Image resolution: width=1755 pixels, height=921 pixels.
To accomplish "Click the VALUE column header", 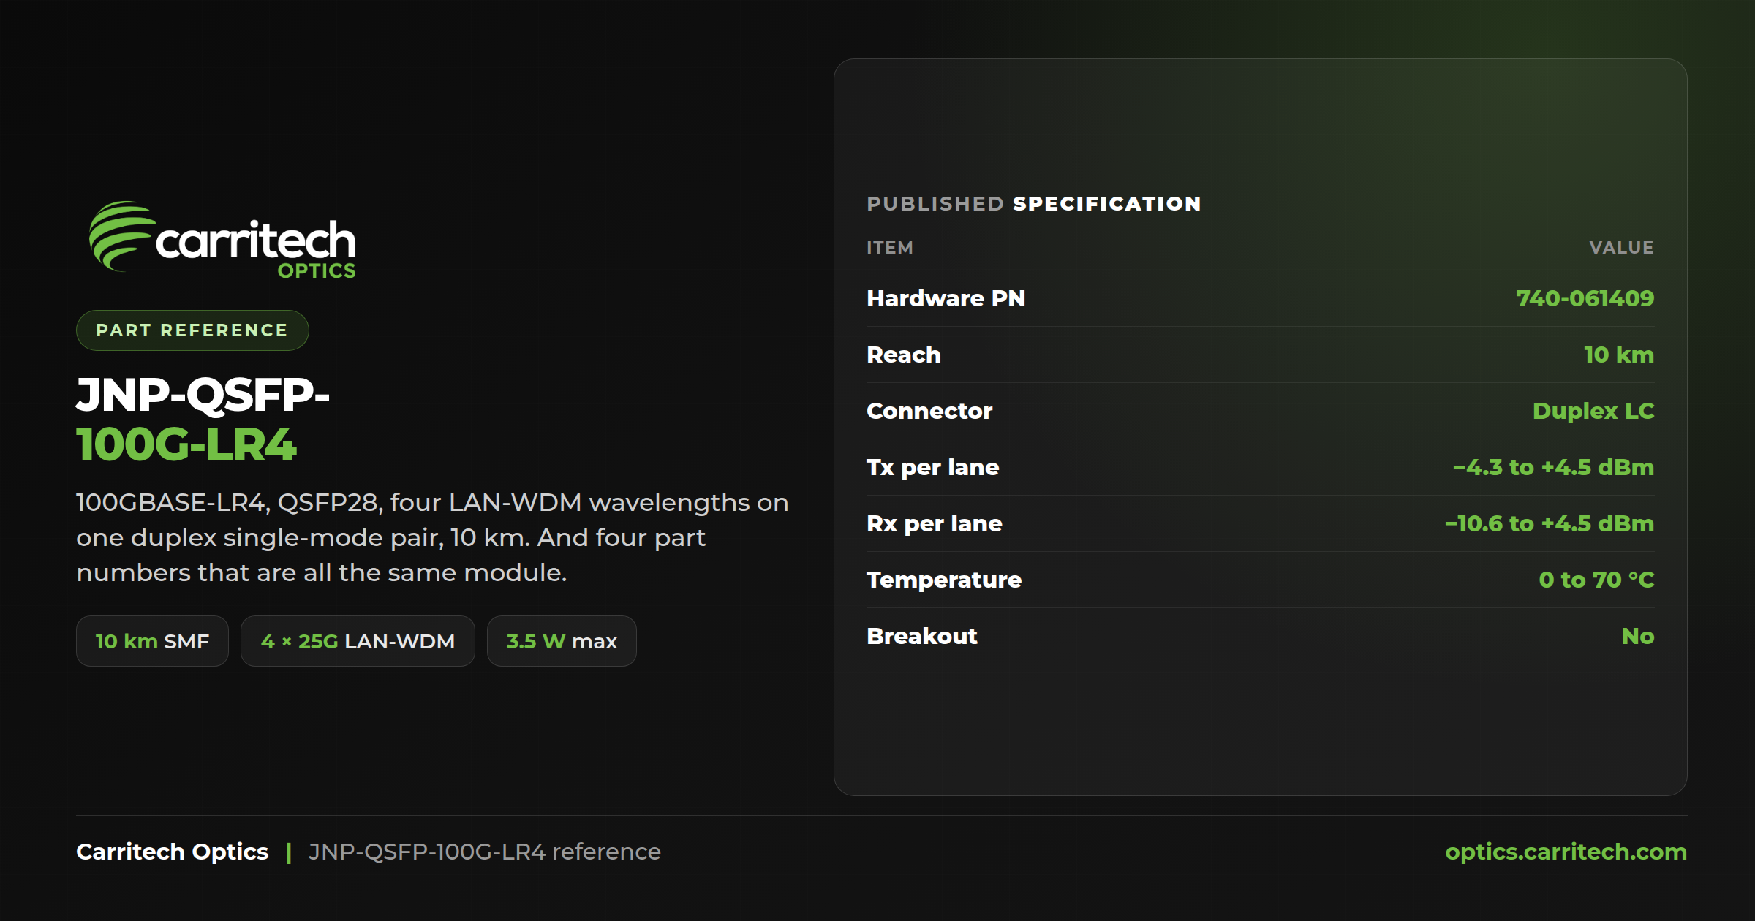I will tap(1621, 248).
